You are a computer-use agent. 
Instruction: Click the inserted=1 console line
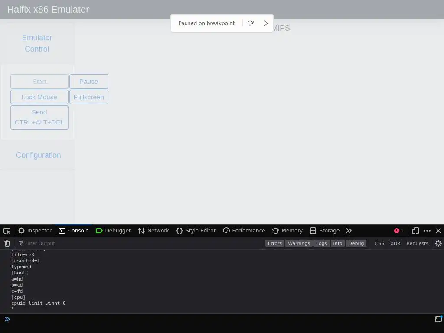(26, 261)
